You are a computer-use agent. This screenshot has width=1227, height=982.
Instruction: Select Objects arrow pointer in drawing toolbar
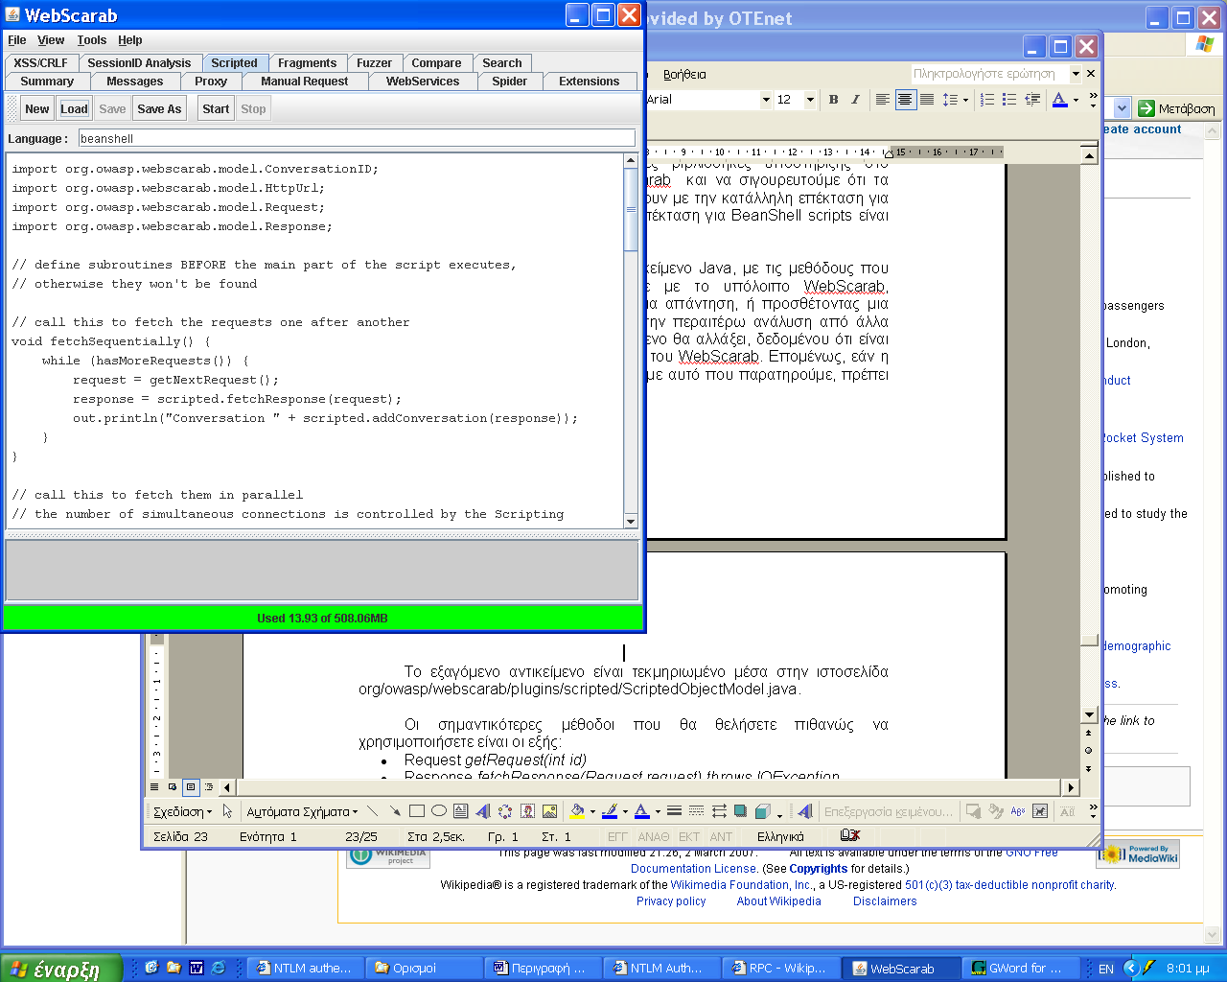[x=228, y=811]
